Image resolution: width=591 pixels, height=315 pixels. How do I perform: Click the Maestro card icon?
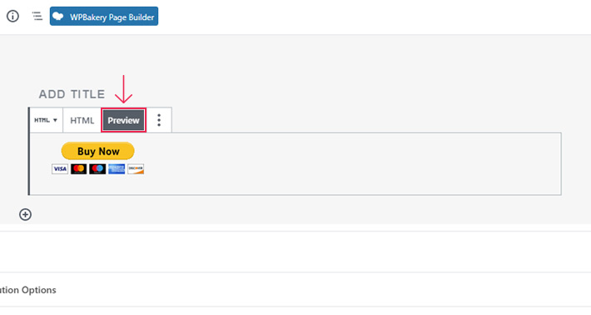pos(97,168)
